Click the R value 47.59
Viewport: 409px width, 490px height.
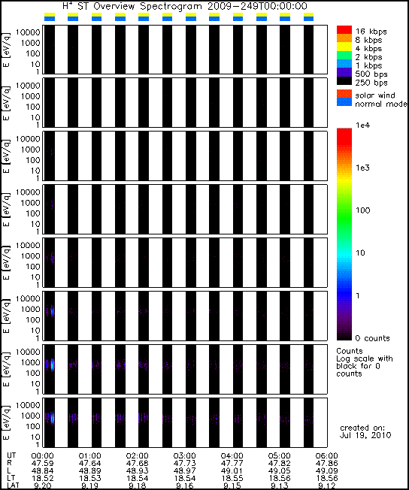[43, 464]
